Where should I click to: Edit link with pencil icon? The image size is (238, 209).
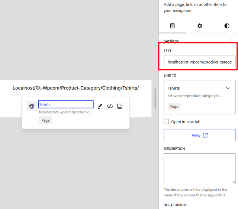[100, 106]
